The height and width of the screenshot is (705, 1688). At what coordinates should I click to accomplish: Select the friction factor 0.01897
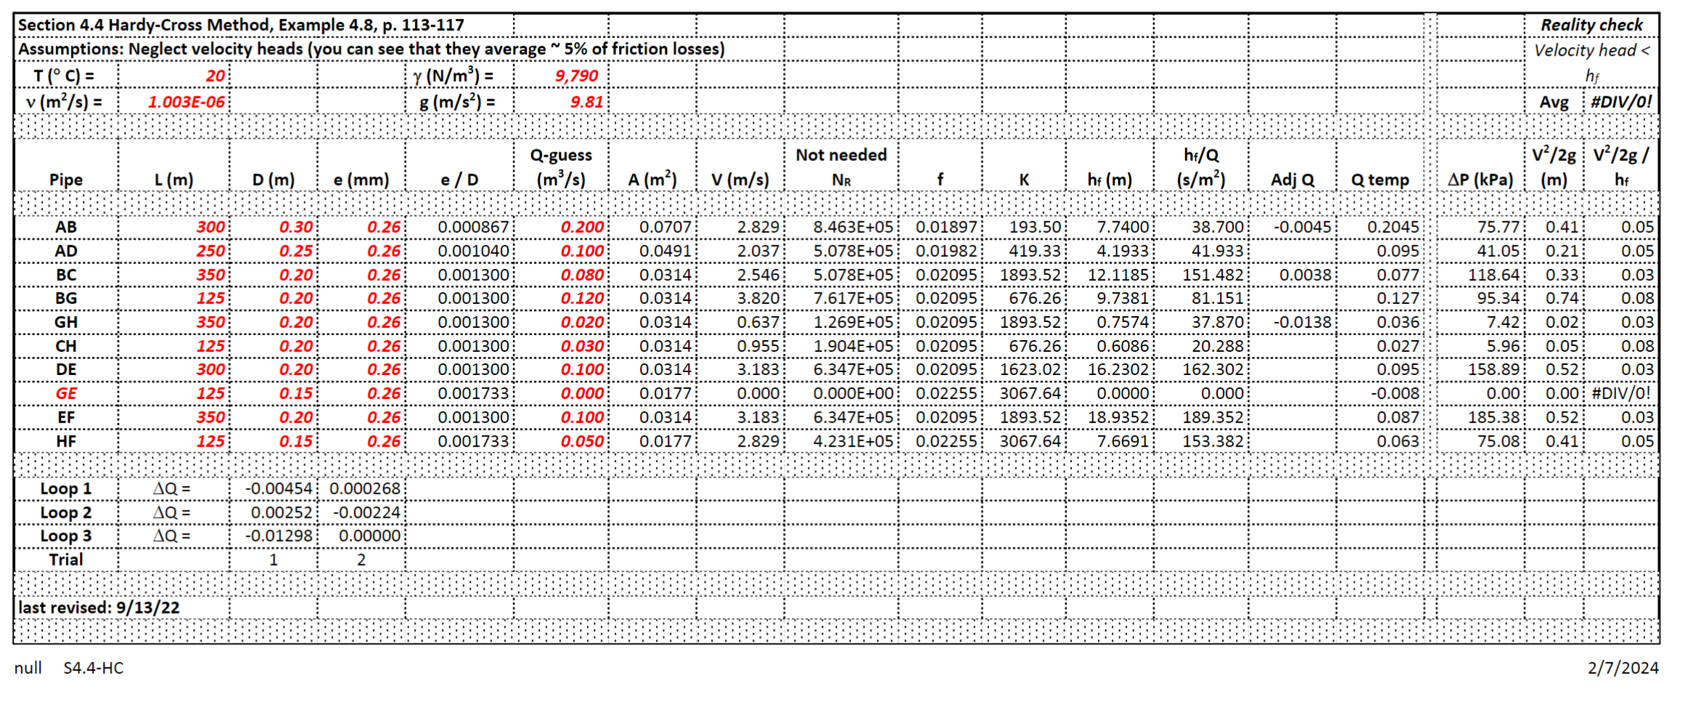pos(946,227)
